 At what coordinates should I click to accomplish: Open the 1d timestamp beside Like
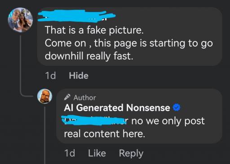pyautogui.click(x=70, y=153)
